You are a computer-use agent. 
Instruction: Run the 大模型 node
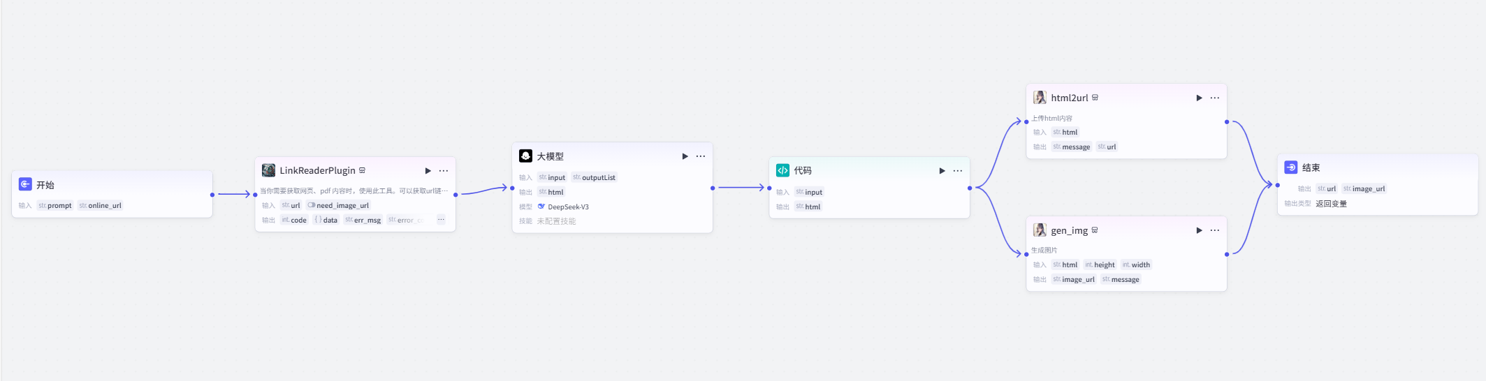pos(685,156)
